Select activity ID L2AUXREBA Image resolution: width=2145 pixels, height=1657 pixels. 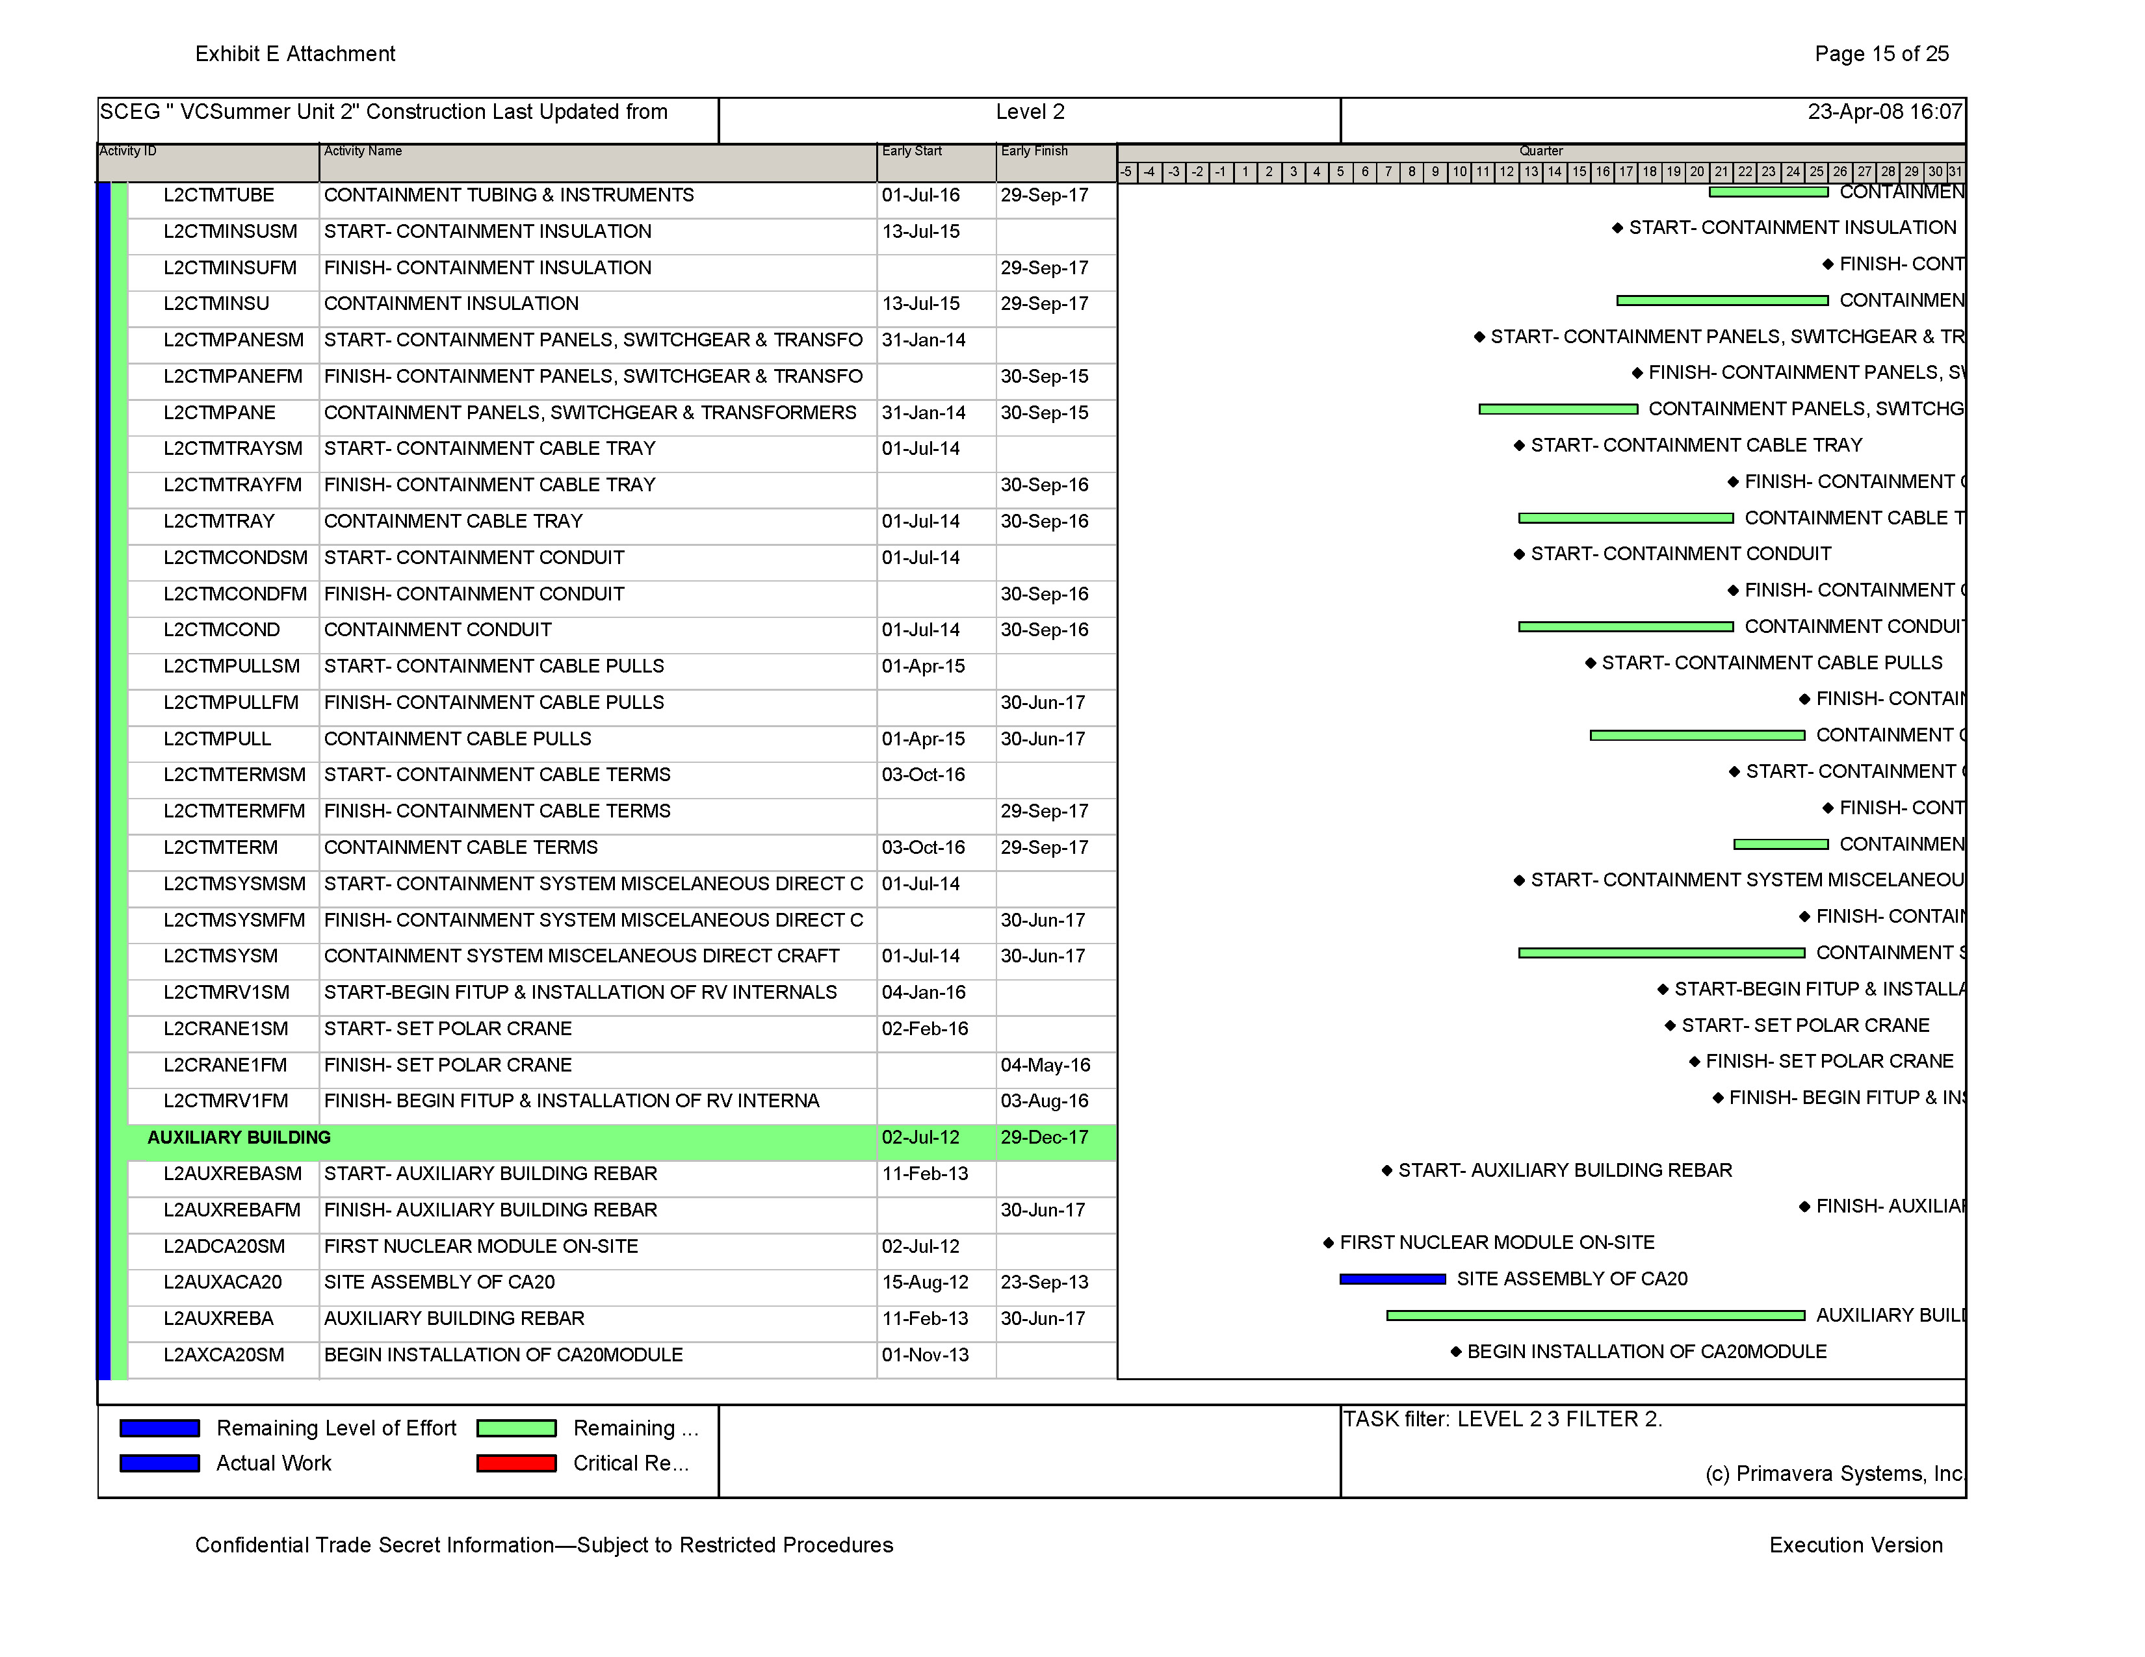click(219, 1319)
